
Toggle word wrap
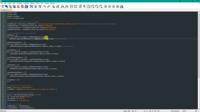pos(80,6)
